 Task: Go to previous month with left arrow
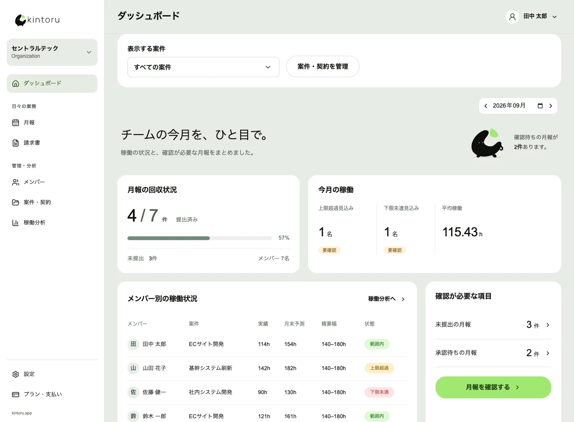[486, 106]
